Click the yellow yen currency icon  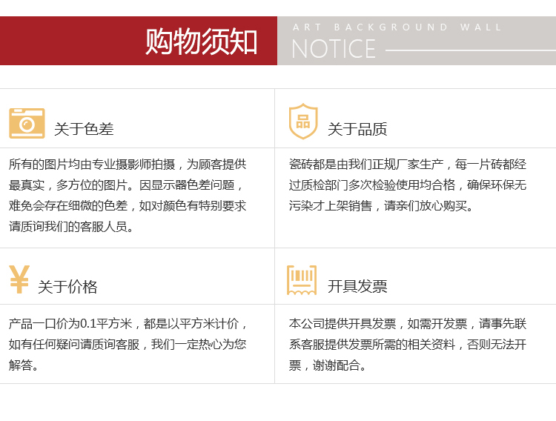19,279
